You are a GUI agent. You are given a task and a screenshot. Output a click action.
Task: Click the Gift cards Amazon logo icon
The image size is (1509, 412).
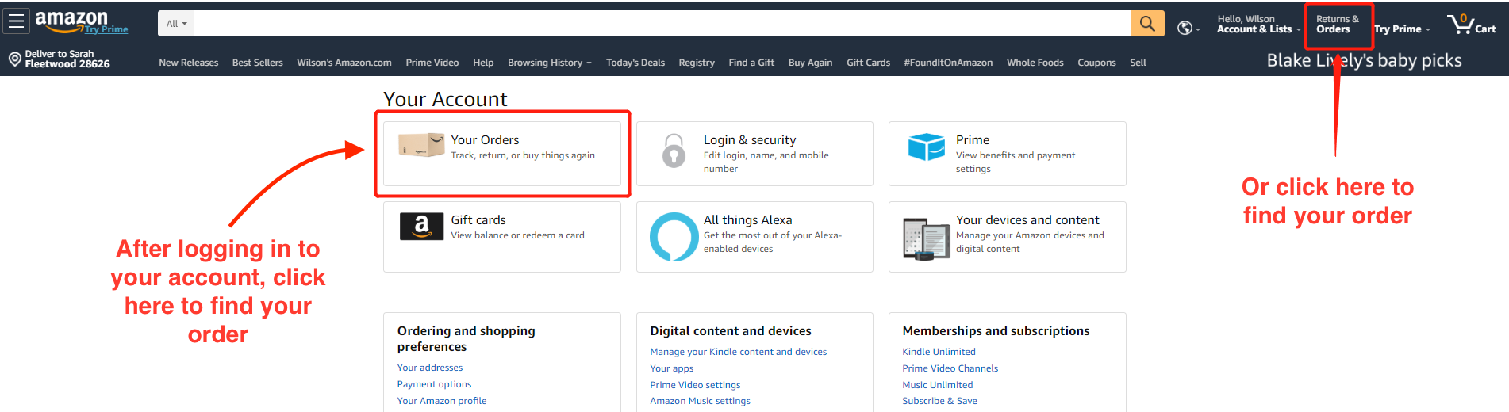pos(421,227)
